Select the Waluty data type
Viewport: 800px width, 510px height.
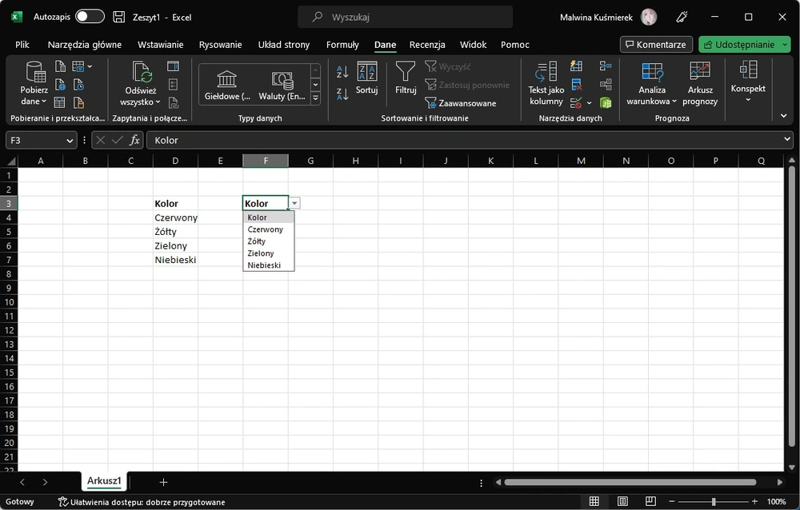282,85
